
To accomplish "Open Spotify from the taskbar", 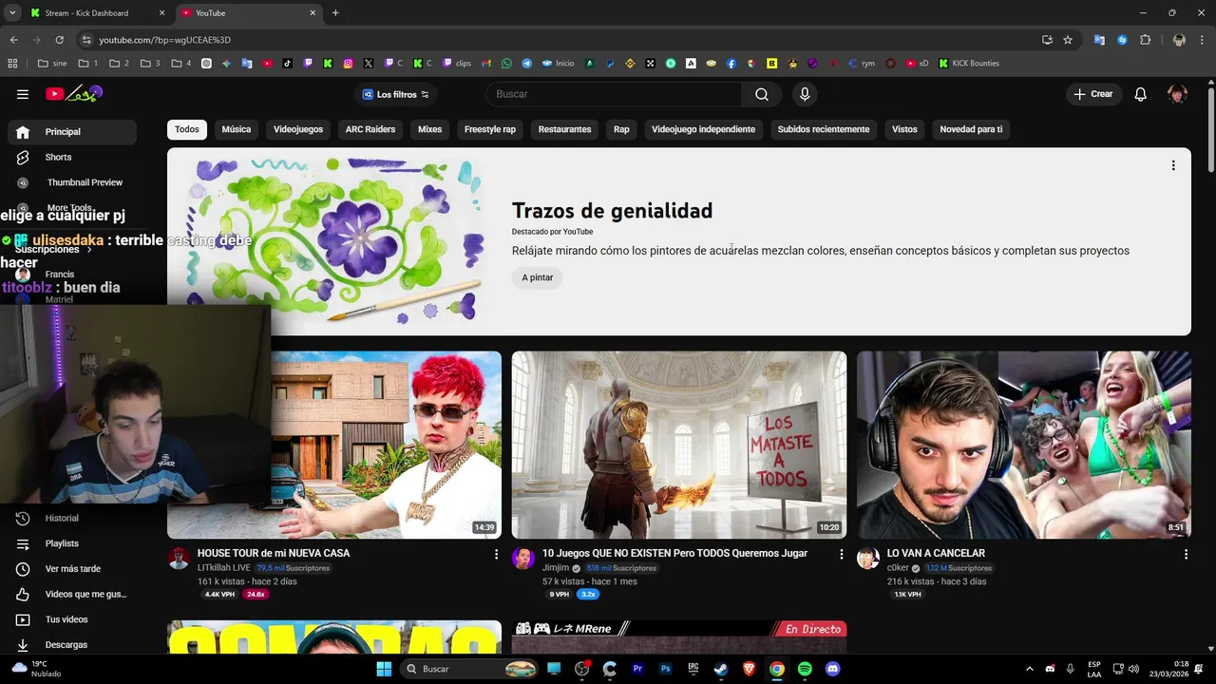I will (x=805, y=669).
